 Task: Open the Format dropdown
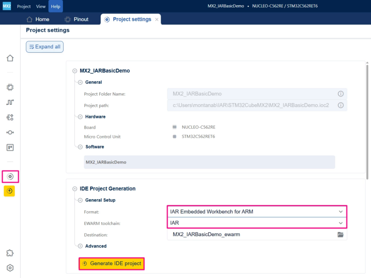point(257,212)
